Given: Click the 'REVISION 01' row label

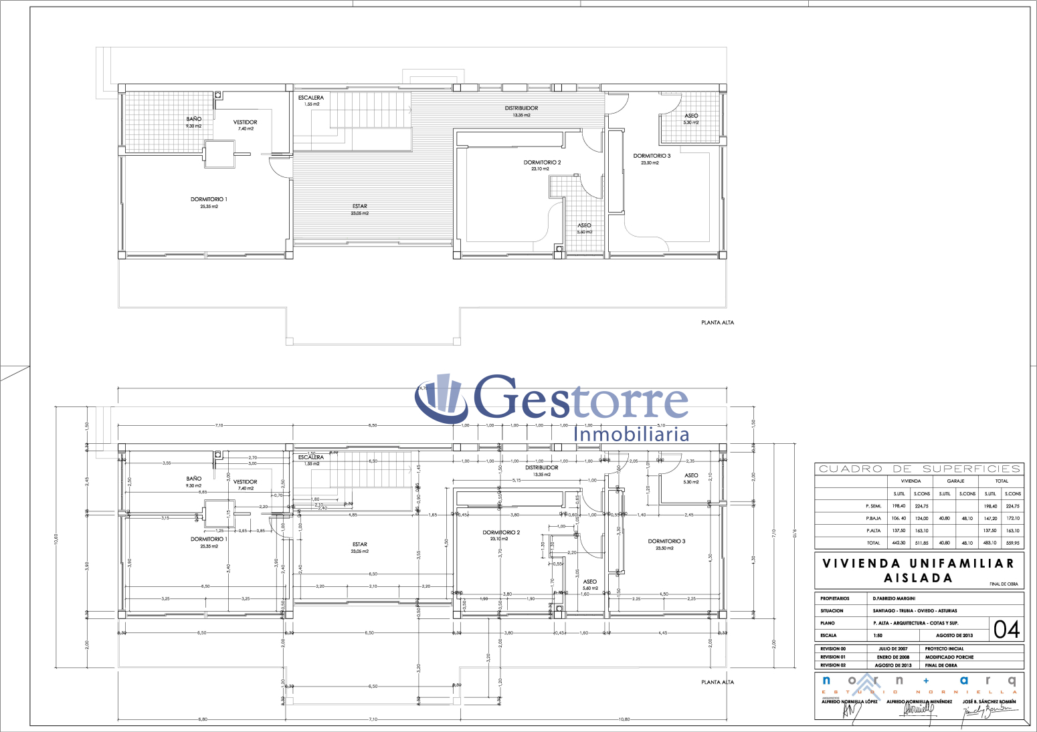Looking at the screenshot, I should pyautogui.click(x=833, y=657).
